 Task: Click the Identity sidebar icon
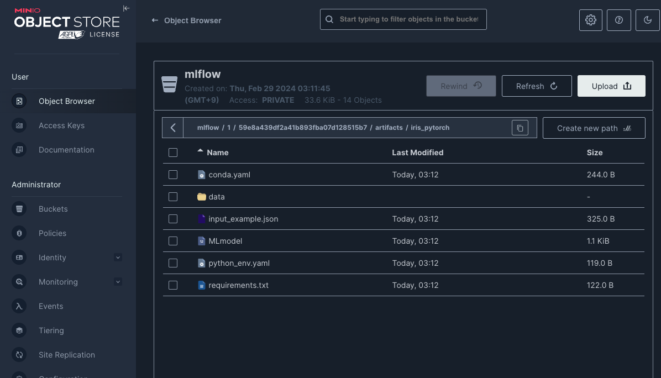click(x=19, y=258)
